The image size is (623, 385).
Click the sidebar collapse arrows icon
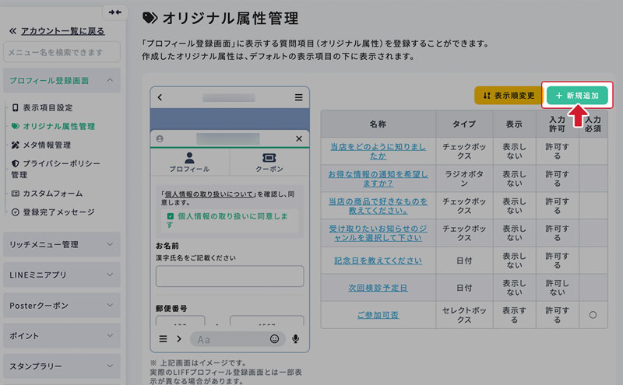tap(115, 12)
